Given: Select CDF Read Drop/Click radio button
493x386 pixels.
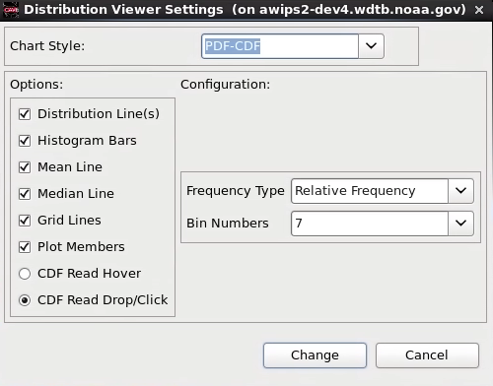Looking at the screenshot, I should click(x=25, y=300).
